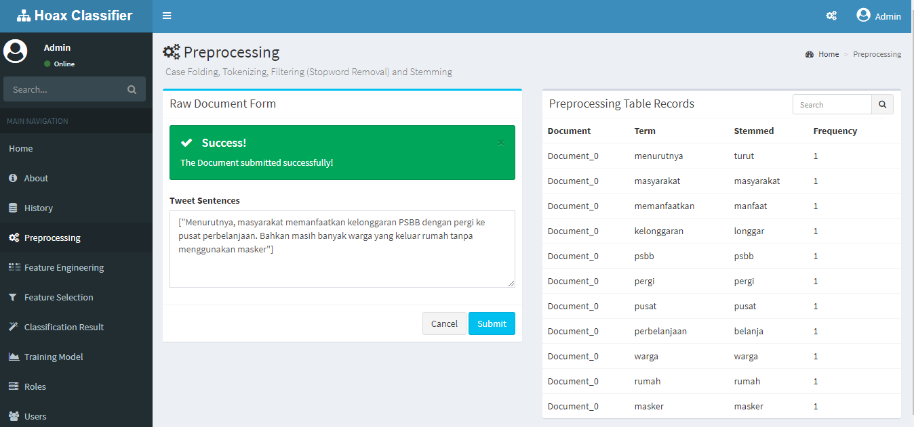The height and width of the screenshot is (427, 914).
Task: Click the term cell 'kelonggaran'
Action: (659, 231)
